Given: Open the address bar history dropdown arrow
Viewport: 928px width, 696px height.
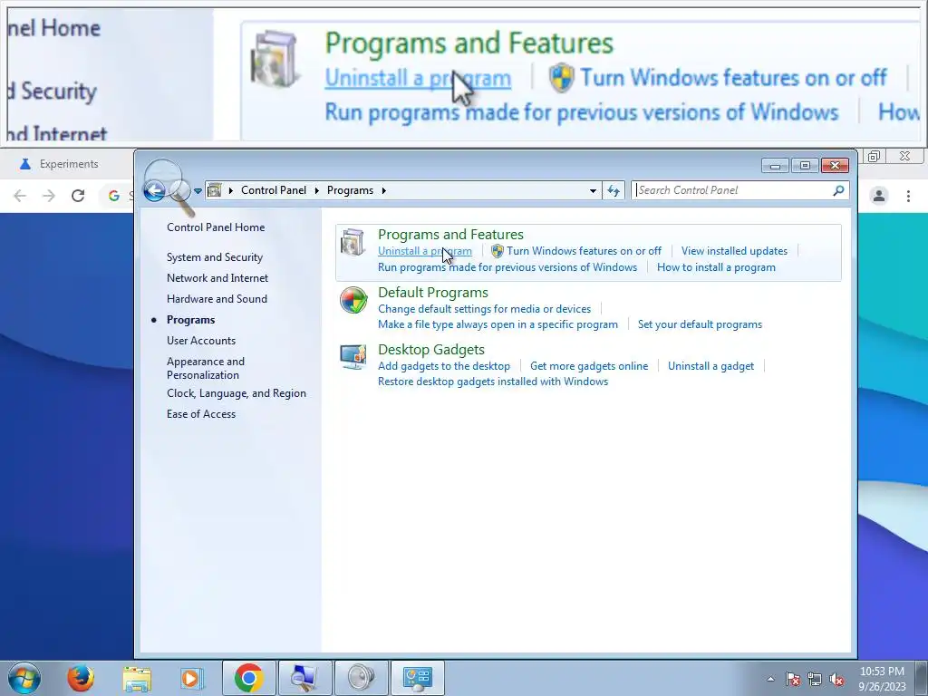Looking at the screenshot, I should (593, 190).
